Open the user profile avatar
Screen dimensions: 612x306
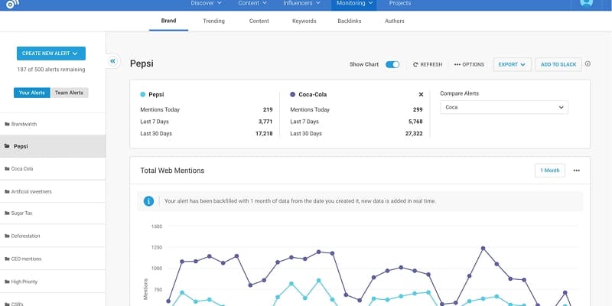coord(586,3)
